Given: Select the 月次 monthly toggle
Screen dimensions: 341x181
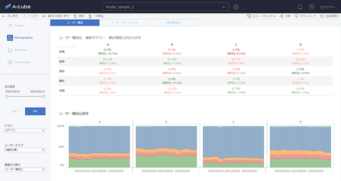Looking at the screenshot, I should (x=35, y=111).
